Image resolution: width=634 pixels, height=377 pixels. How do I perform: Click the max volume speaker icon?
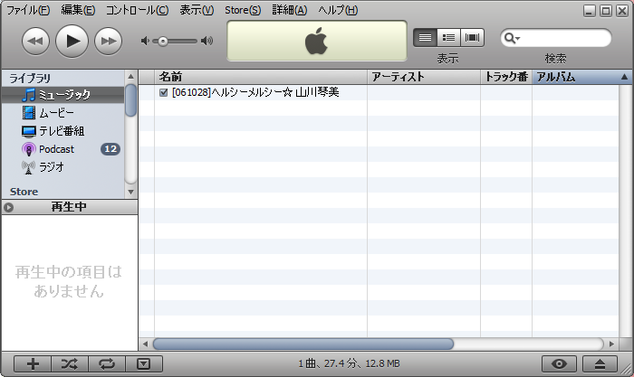click(x=207, y=41)
